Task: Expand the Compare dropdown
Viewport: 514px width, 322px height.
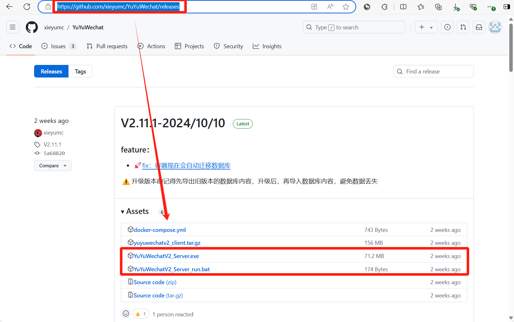Action: 53,166
